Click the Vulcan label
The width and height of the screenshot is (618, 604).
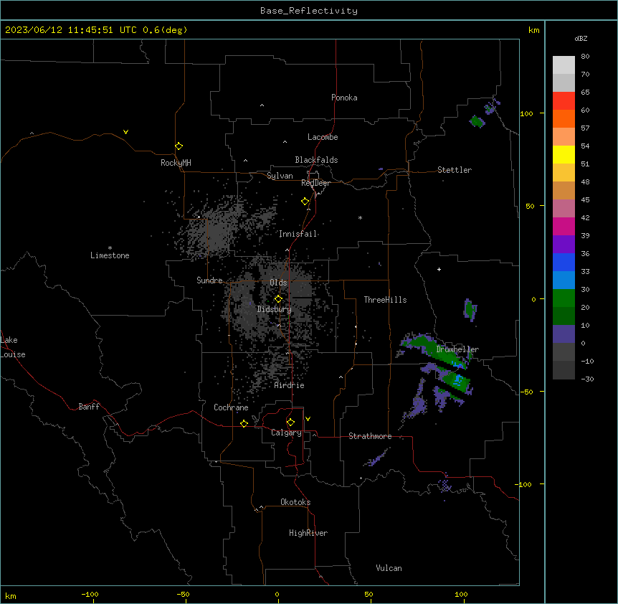(389, 568)
